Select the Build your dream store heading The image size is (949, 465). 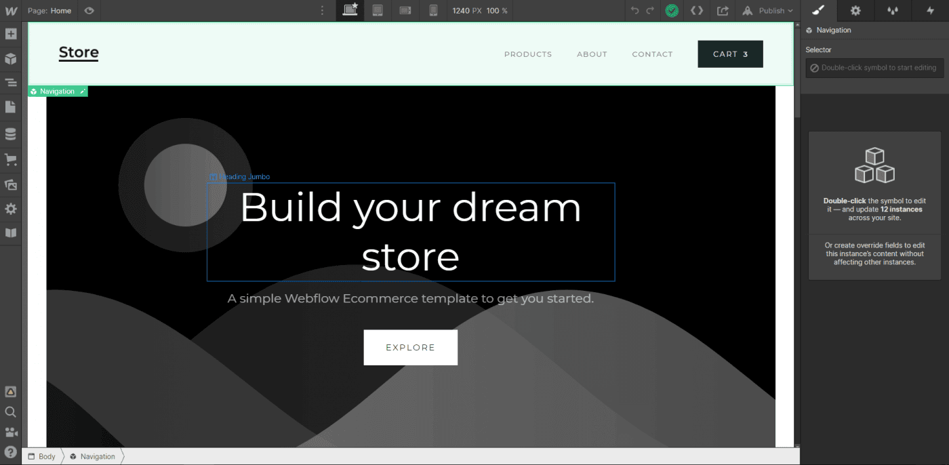pyautogui.click(x=411, y=232)
